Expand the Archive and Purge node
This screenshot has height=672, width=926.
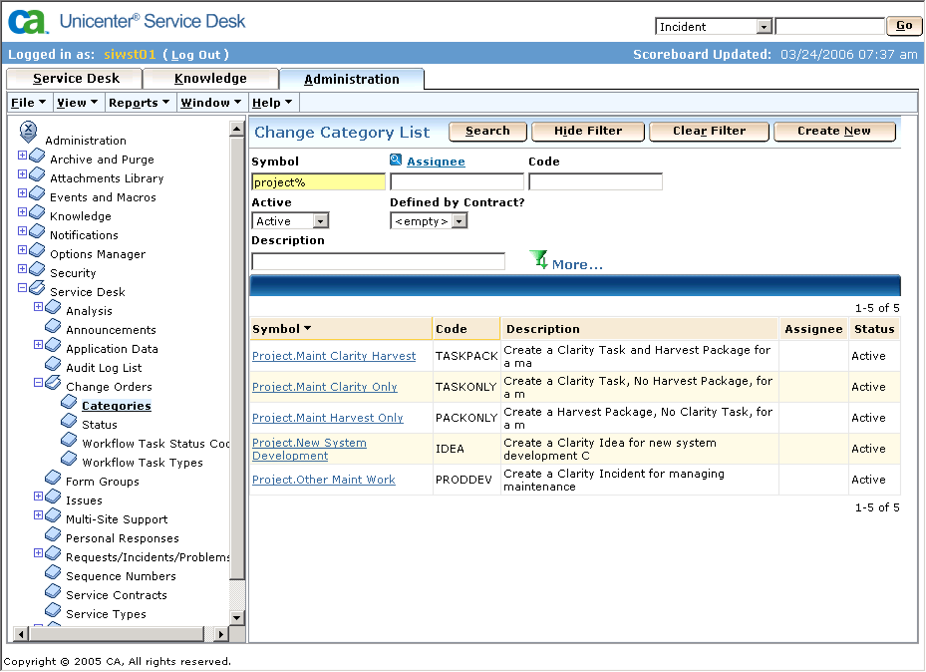coord(22,158)
